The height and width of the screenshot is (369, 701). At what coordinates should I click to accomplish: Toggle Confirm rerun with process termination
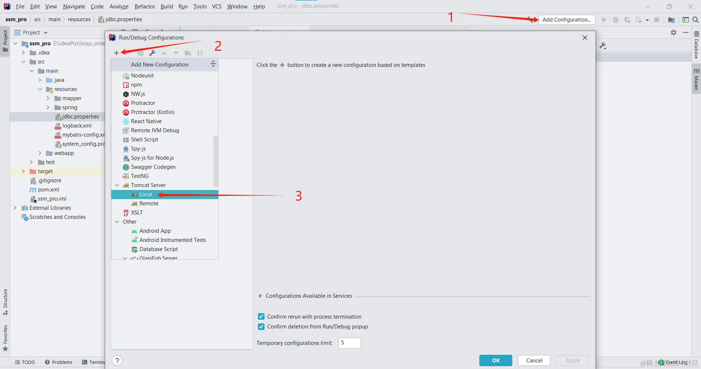coord(261,316)
